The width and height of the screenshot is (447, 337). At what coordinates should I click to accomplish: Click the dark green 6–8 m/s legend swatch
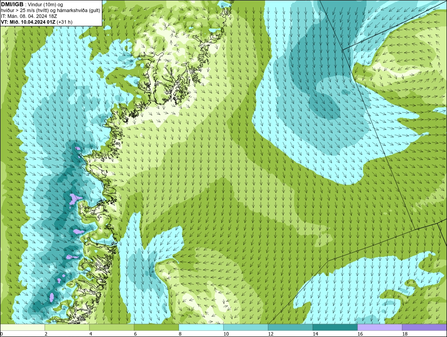click(x=156, y=327)
